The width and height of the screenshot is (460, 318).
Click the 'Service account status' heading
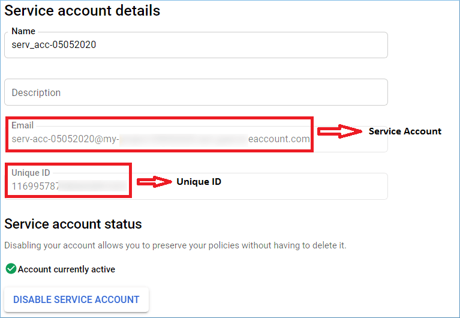coord(73,224)
